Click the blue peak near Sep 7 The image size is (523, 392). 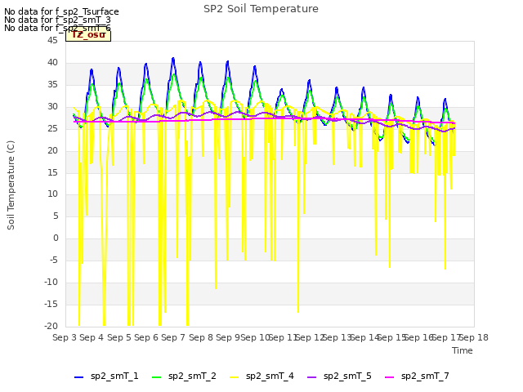pos(173,59)
